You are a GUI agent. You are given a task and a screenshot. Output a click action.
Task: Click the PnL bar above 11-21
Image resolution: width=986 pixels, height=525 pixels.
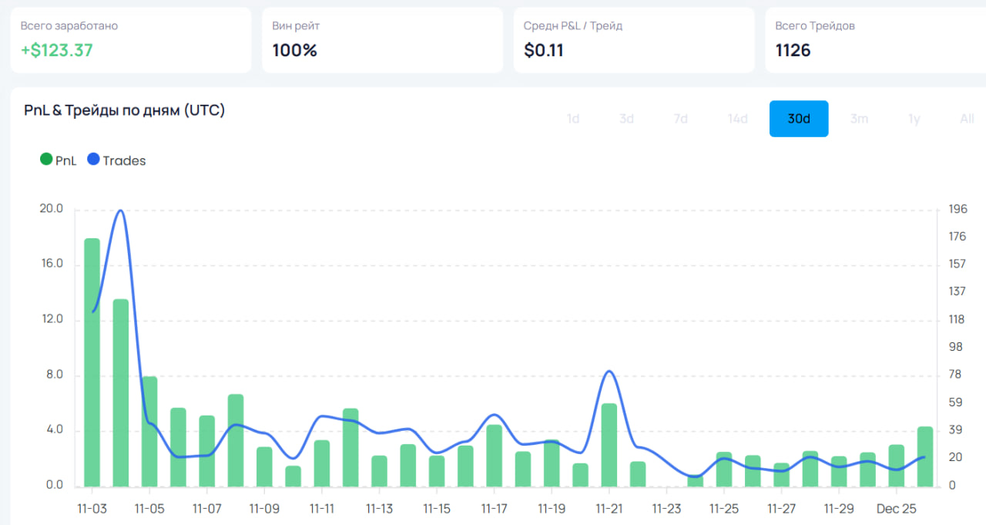609,445
